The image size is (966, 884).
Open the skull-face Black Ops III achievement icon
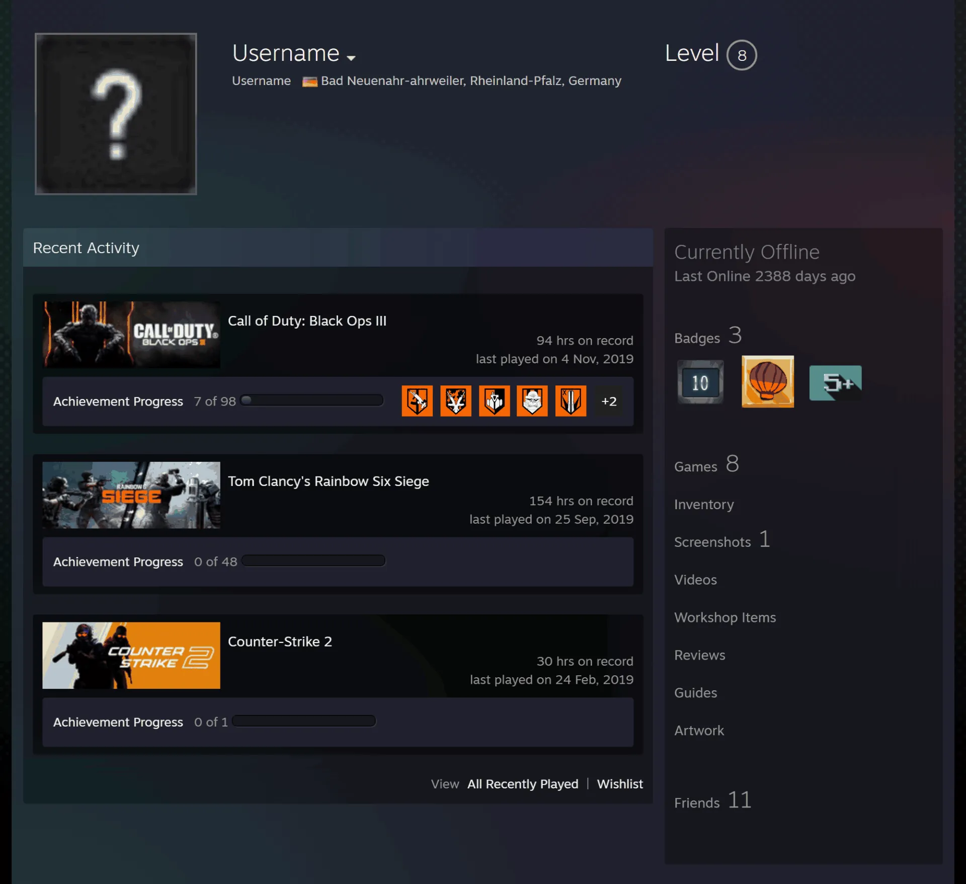point(532,401)
